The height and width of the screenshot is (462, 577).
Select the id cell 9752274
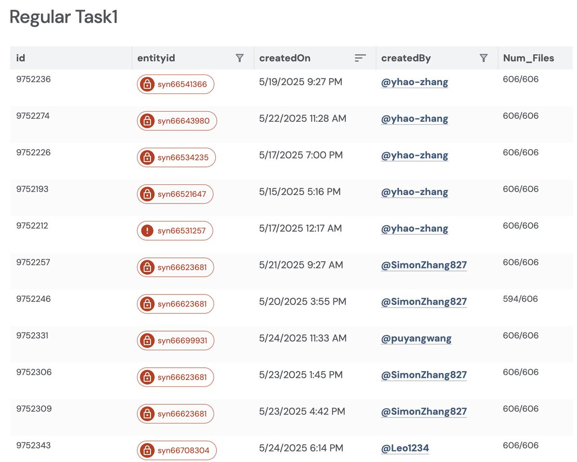pyautogui.click(x=33, y=115)
